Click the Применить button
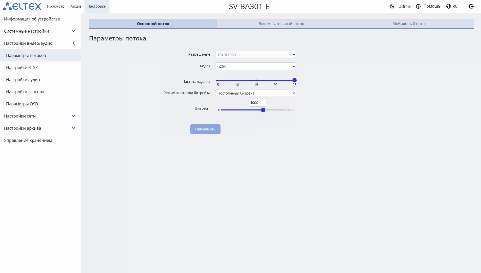Viewport: 481px width, 273px height. pos(205,129)
